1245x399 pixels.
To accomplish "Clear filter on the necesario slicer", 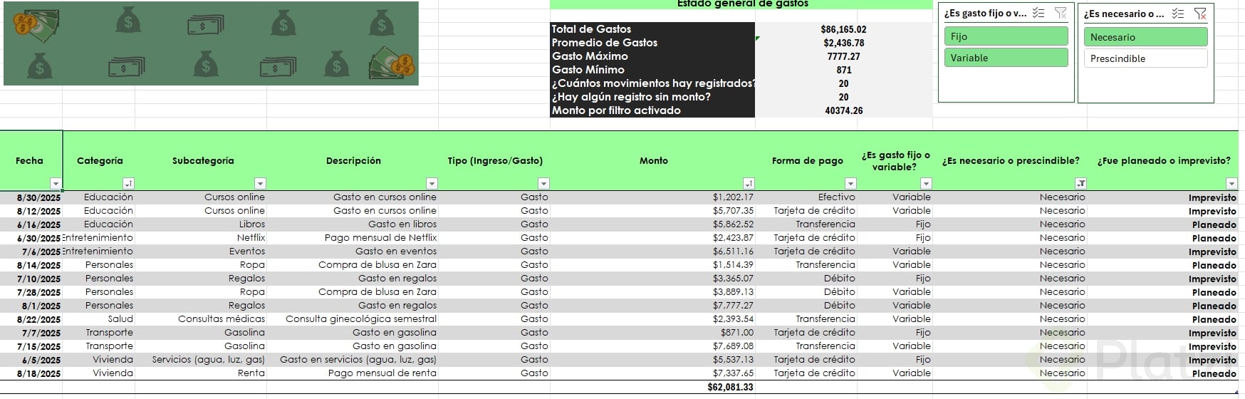I will click(1200, 14).
